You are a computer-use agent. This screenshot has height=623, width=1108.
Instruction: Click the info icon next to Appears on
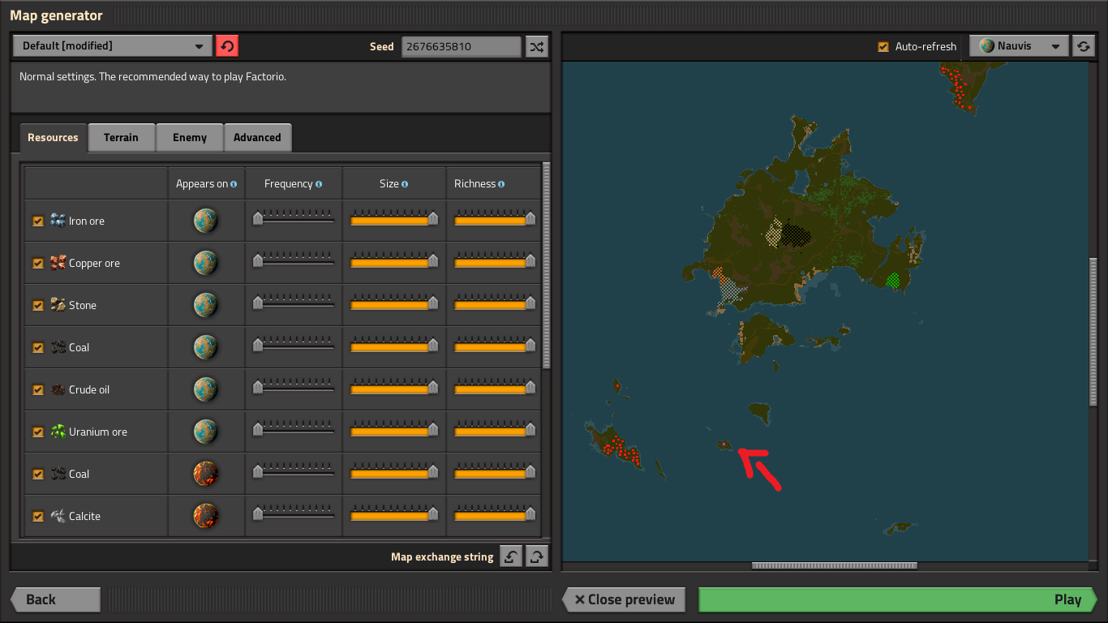pos(234,184)
